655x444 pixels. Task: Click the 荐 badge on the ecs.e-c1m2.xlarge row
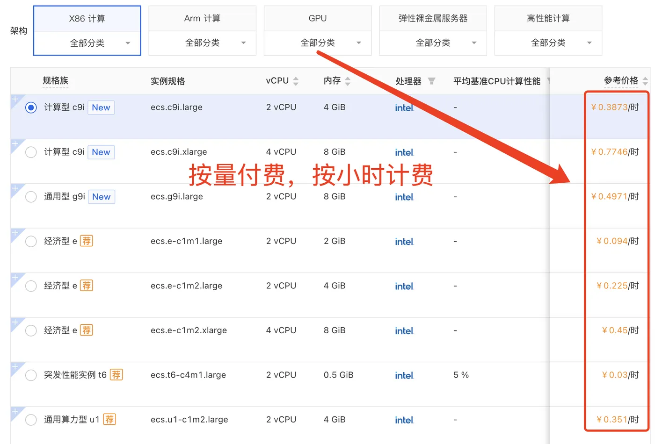pos(87,330)
